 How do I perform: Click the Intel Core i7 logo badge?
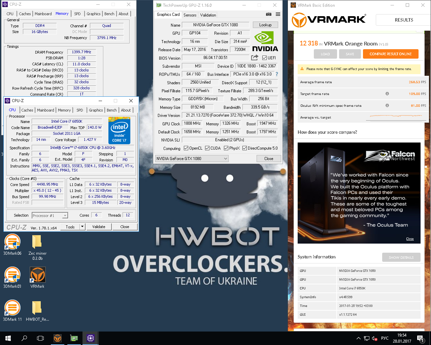pos(119,130)
